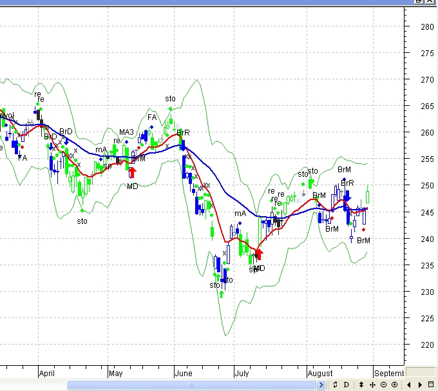
Task: Click the red up arrow in July
Action: click(x=259, y=254)
